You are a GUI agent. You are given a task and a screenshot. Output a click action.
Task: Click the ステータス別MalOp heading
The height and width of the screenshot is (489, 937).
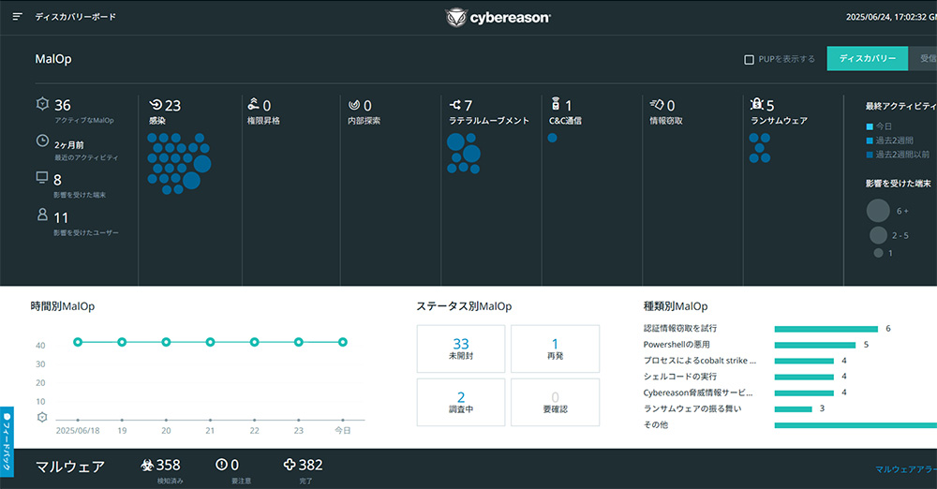(x=464, y=306)
